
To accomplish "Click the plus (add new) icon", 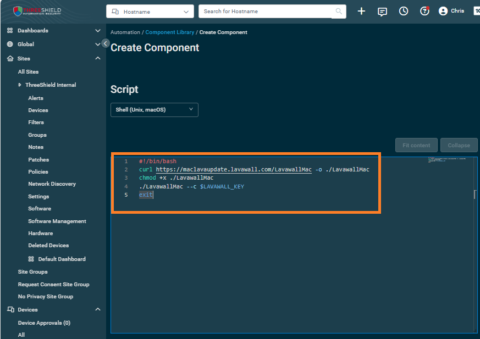I will tap(361, 12).
